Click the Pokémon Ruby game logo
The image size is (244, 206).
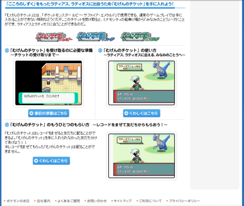54,37
